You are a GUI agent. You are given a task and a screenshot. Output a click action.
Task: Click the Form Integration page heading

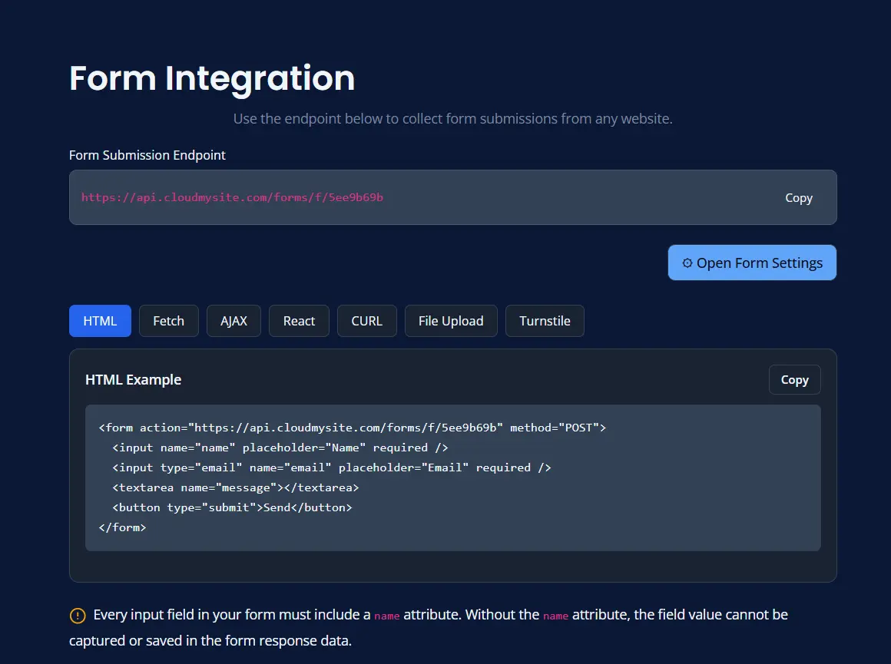point(211,78)
